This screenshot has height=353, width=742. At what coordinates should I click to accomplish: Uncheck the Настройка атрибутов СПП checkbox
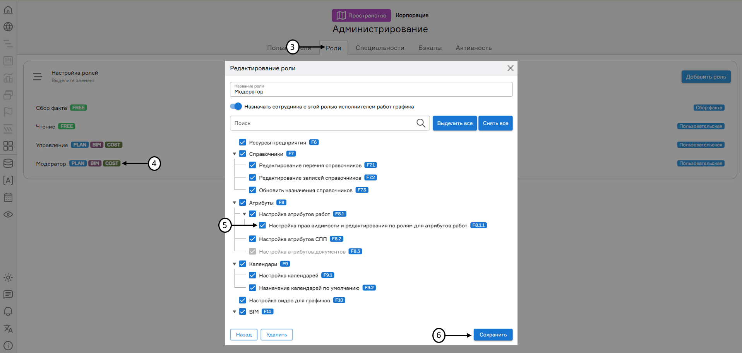click(x=253, y=239)
